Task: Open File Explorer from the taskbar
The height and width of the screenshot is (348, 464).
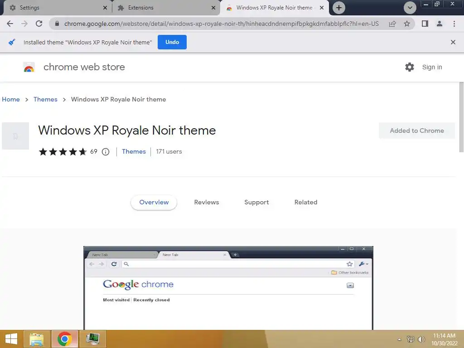Action: (37, 339)
